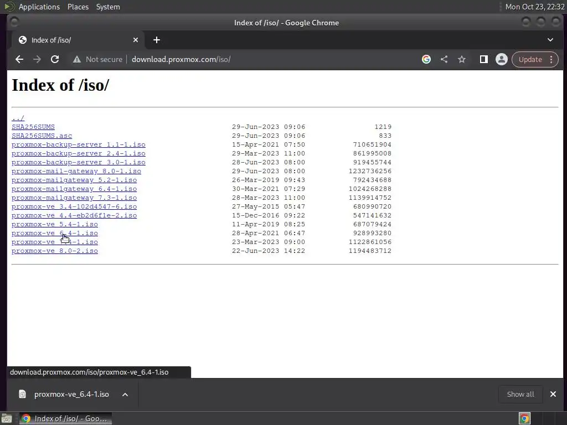567x425 pixels.
Task: Download proxmox-mailgateway_6.4-1.iso
Action: (x=74, y=189)
